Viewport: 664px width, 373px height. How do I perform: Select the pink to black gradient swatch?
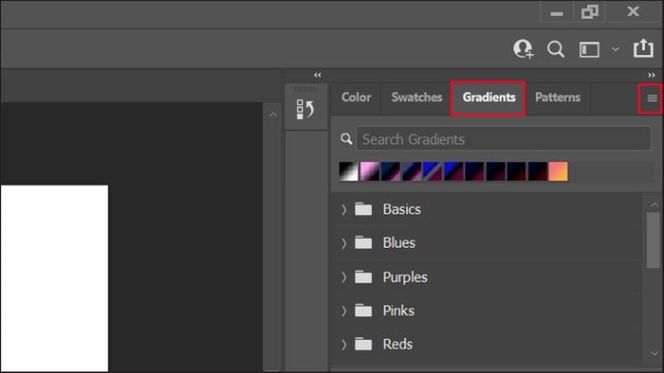pyautogui.click(x=370, y=171)
